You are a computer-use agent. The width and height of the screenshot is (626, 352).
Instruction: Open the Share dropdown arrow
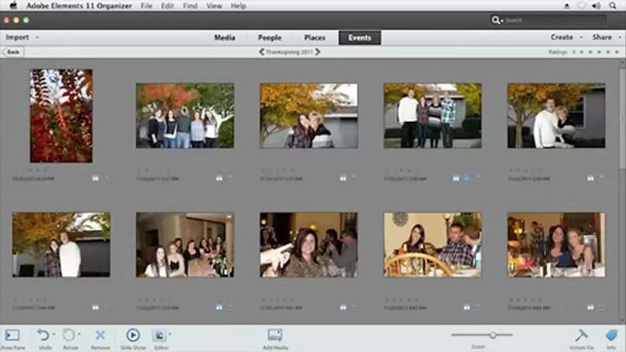[x=618, y=38]
